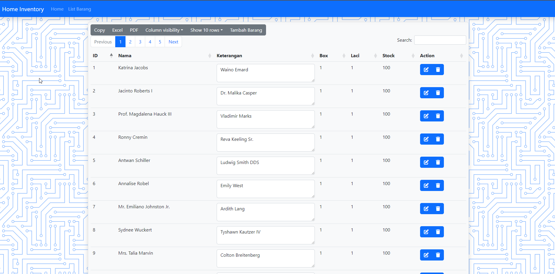Export the table using Excel button

click(x=117, y=30)
